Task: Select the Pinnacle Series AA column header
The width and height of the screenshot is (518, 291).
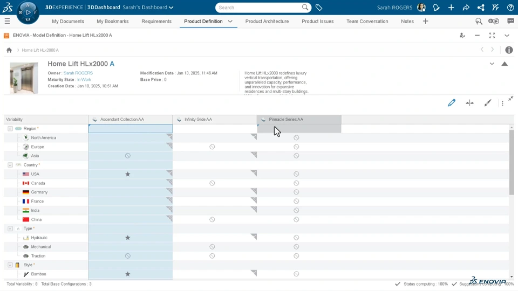Action: [x=299, y=120]
